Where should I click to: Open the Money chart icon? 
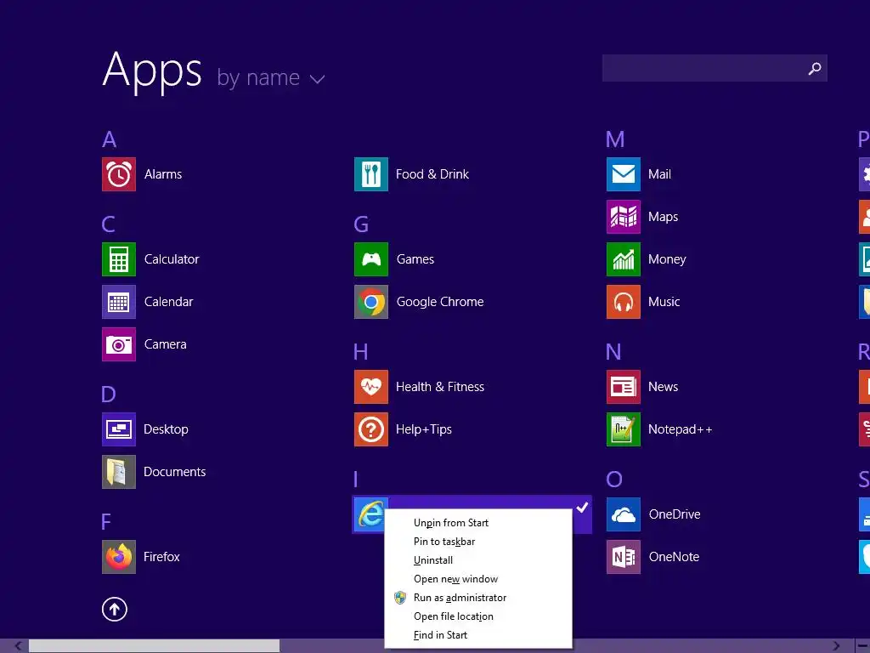click(x=624, y=259)
